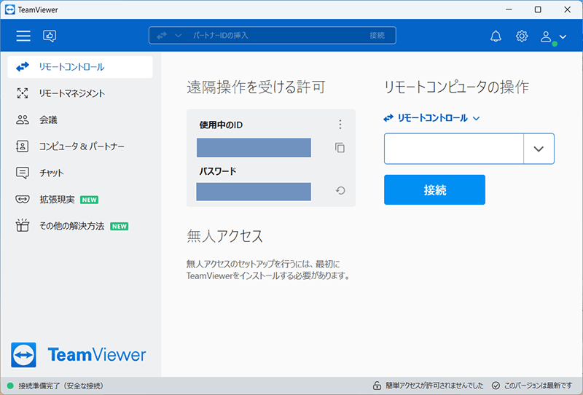The image size is (583, 395).
Task: Click the remote management arrows icon
Action: pos(23,93)
